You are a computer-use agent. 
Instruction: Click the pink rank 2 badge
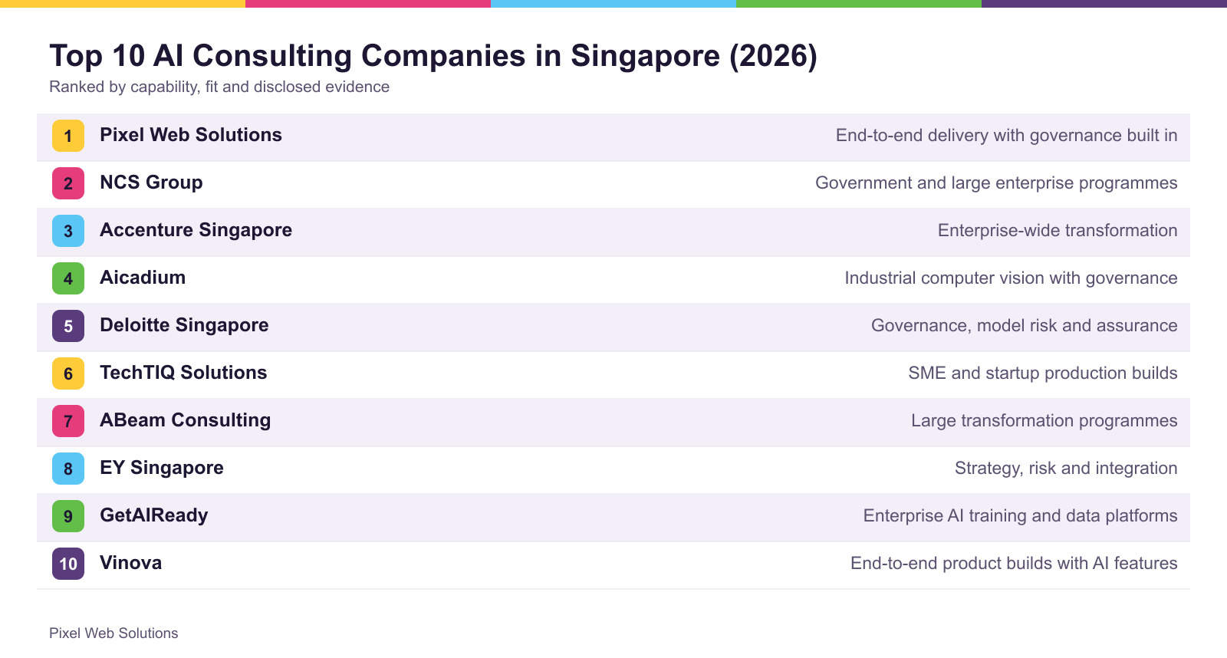[x=68, y=183]
